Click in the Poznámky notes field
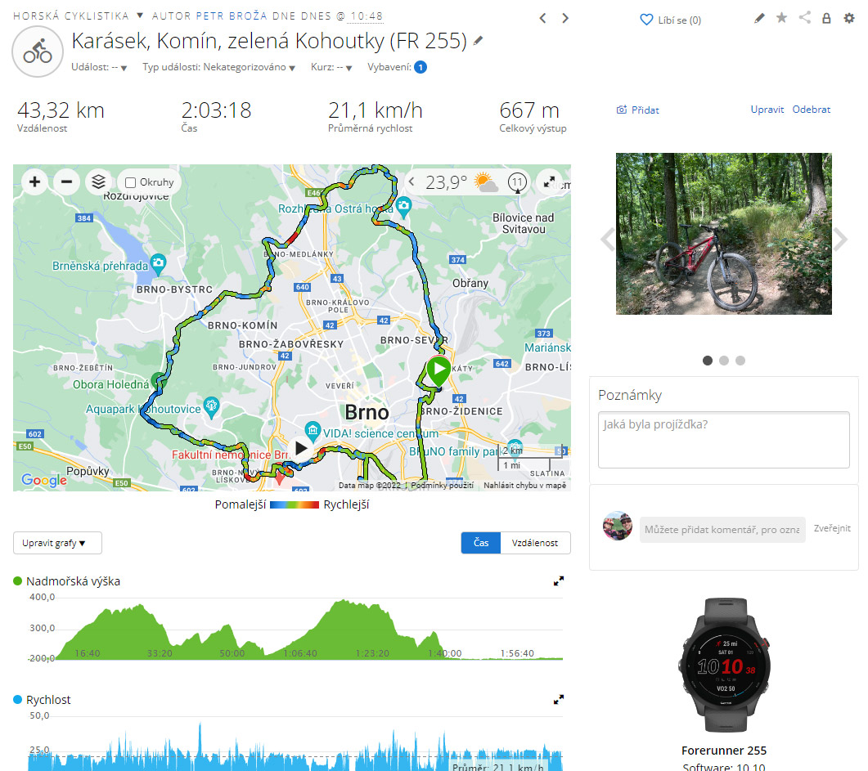The width and height of the screenshot is (868, 771). coord(723,440)
